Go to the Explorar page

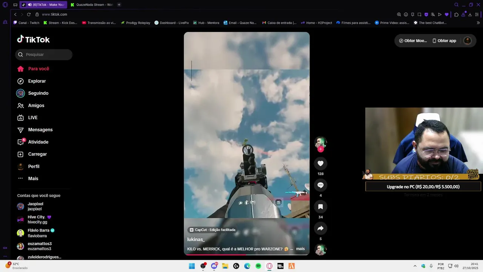(x=32, y=81)
